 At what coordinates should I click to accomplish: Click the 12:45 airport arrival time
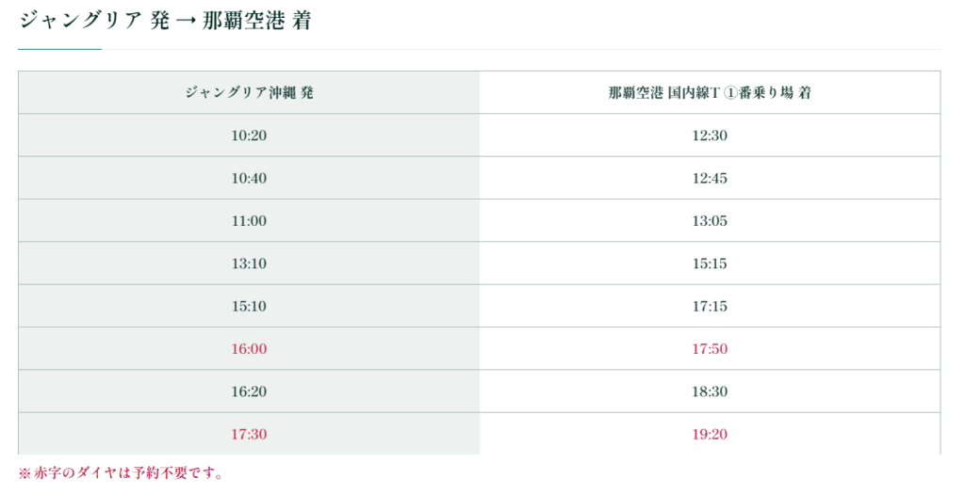(x=710, y=178)
